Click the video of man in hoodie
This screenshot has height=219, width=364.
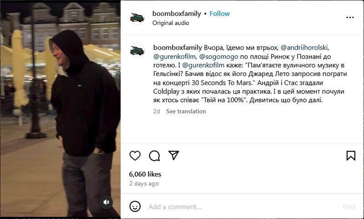point(61,109)
